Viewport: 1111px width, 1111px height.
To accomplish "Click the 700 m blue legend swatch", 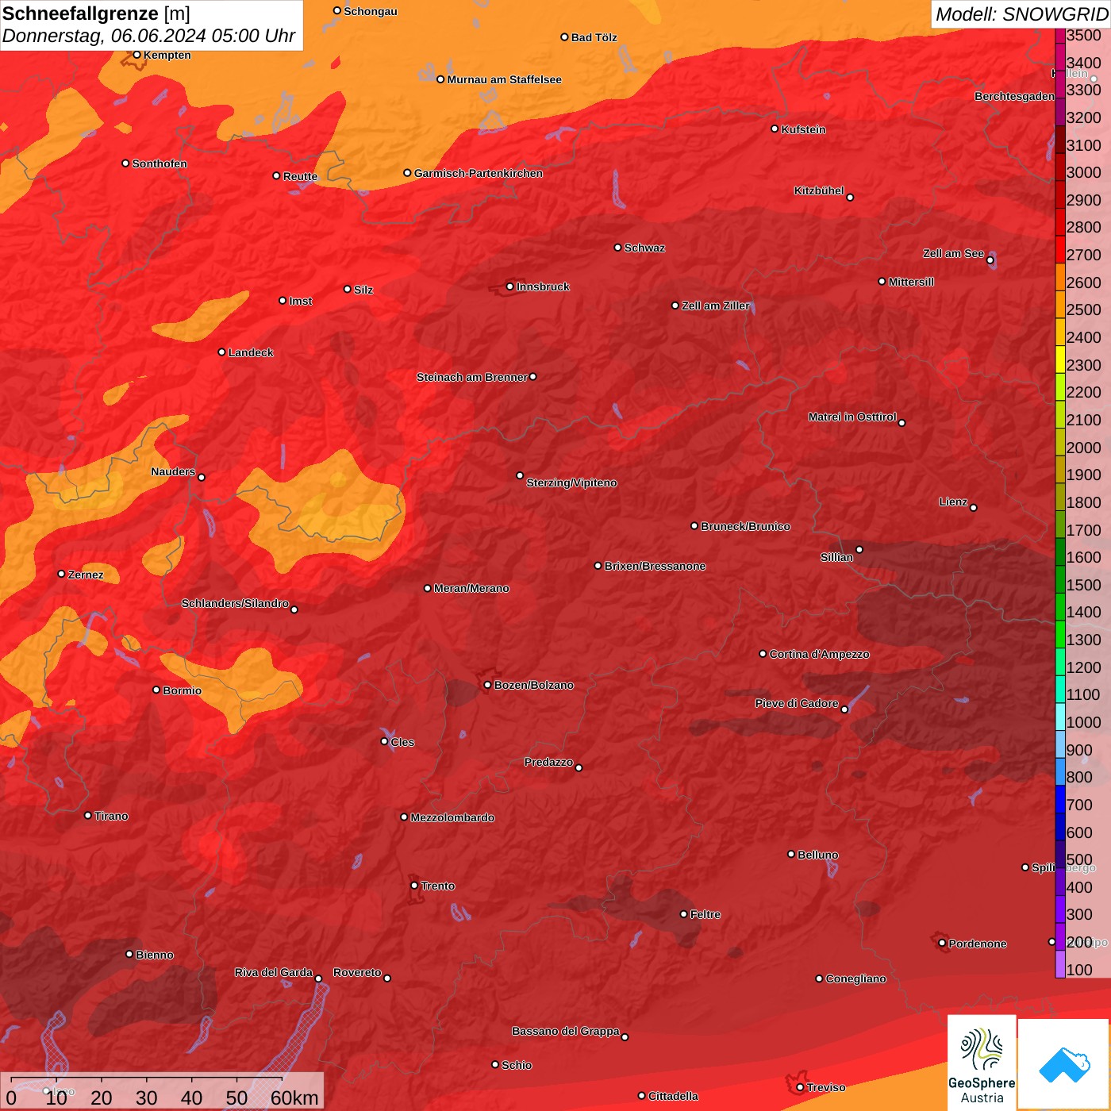I will (x=1060, y=798).
